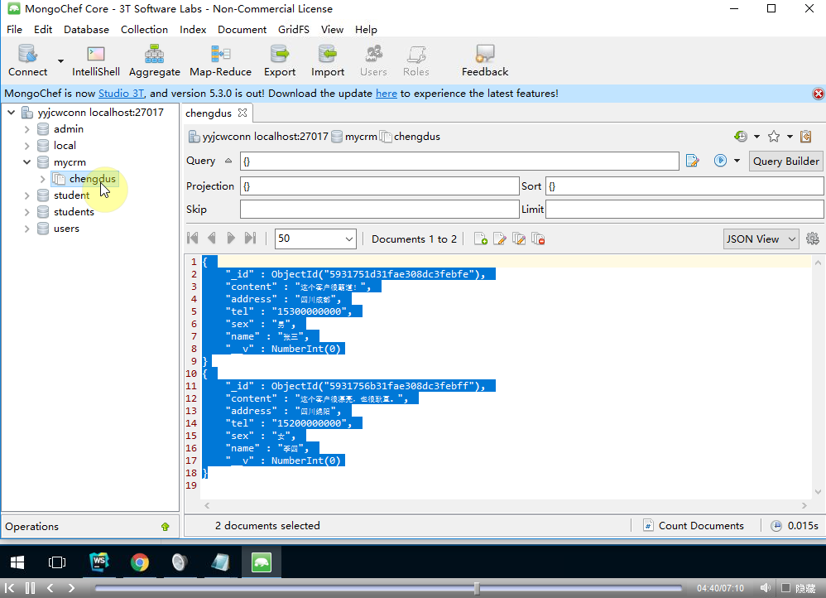This screenshot has width=826, height=598.
Task: Open the JSON View dropdown
Action: (761, 239)
